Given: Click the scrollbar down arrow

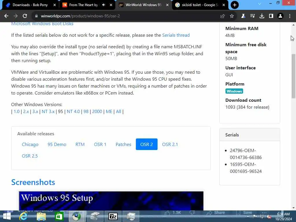Looking at the screenshot, I should (293, 208).
